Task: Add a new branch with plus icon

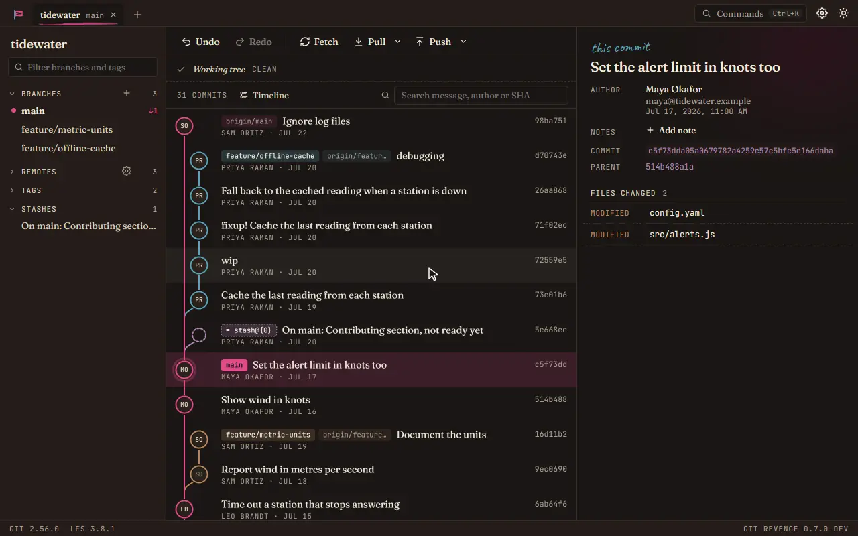Action: (x=127, y=93)
